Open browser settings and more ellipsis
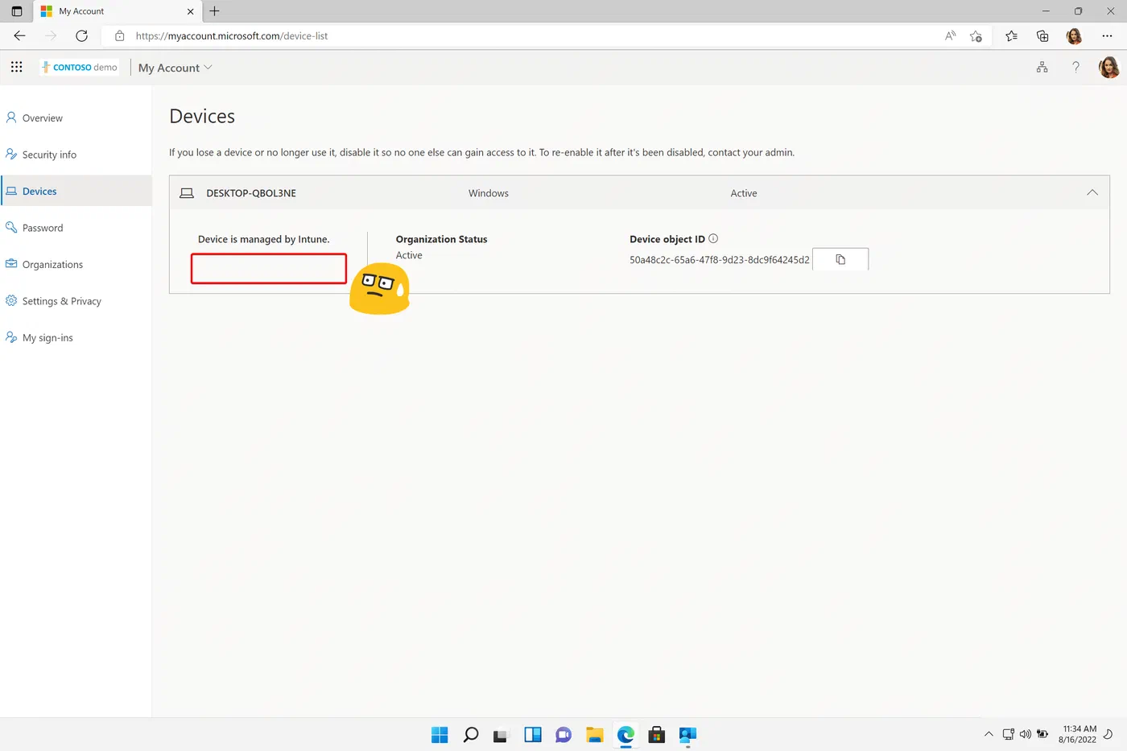This screenshot has width=1127, height=751. 1107,35
